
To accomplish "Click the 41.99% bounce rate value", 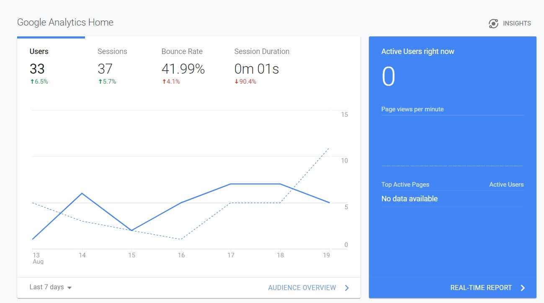I will pyautogui.click(x=183, y=69).
